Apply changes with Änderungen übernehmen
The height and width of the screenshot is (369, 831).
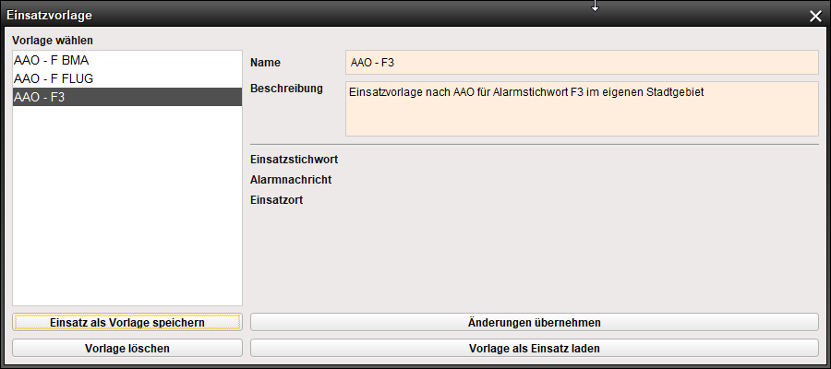[535, 322]
